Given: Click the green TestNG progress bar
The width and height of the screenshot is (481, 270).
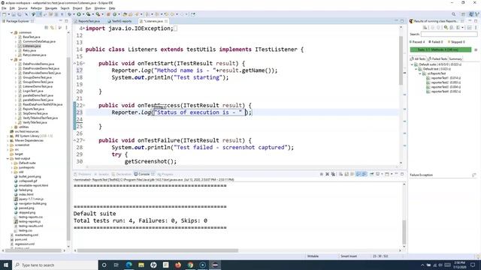Looking at the screenshot, I should pyautogui.click(x=440, y=49).
